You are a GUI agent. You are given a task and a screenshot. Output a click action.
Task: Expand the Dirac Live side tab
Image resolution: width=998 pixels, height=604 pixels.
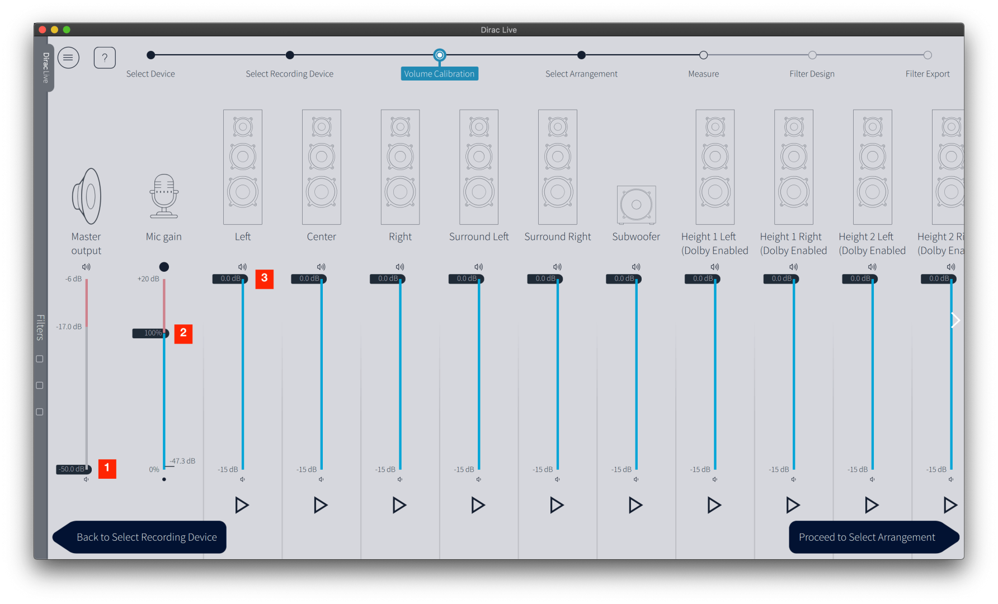point(45,68)
